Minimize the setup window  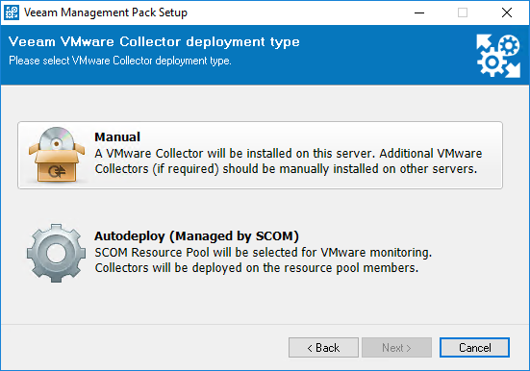tap(419, 12)
